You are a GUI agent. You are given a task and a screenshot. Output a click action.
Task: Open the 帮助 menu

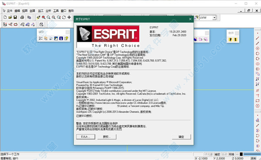[71, 10]
